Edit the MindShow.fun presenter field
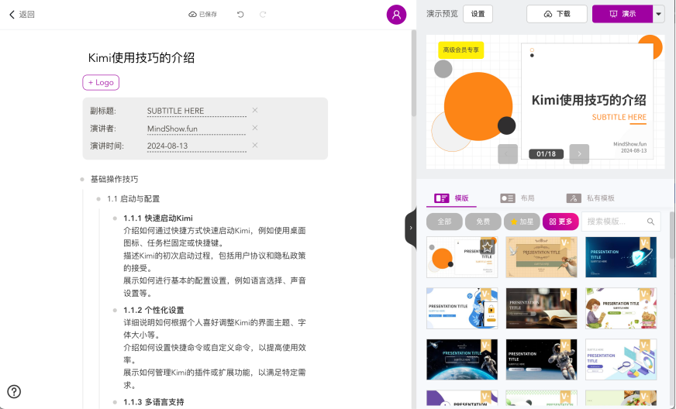Image resolution: width=676 pixels, height=409 pixels. [x=197, y=129]
